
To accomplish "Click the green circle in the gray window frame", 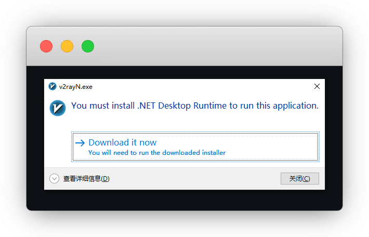I will [x=88, y=46].
